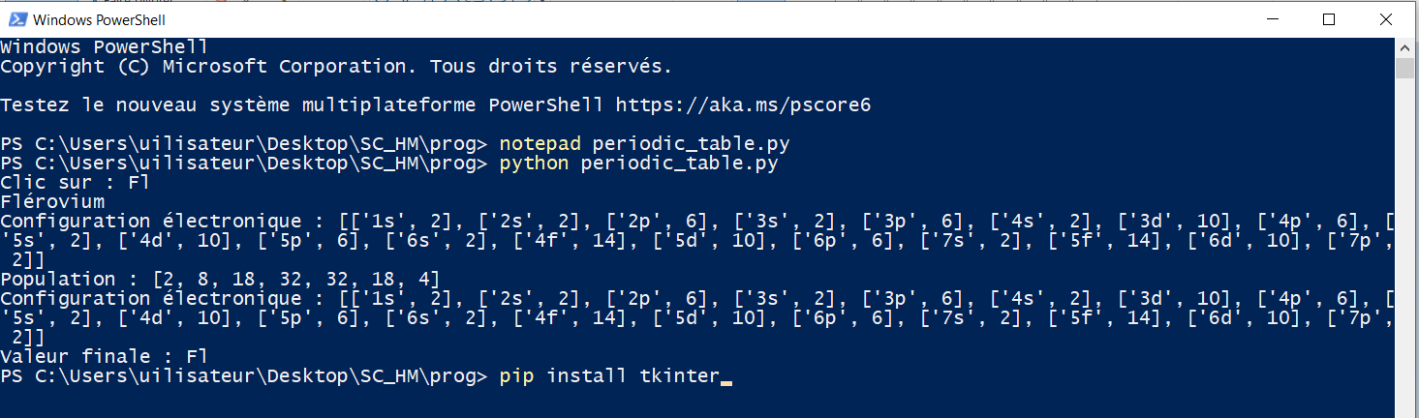Minimize the PowerShell window
This screenshot has height=418, width=1419.
tap(1273, 19)
